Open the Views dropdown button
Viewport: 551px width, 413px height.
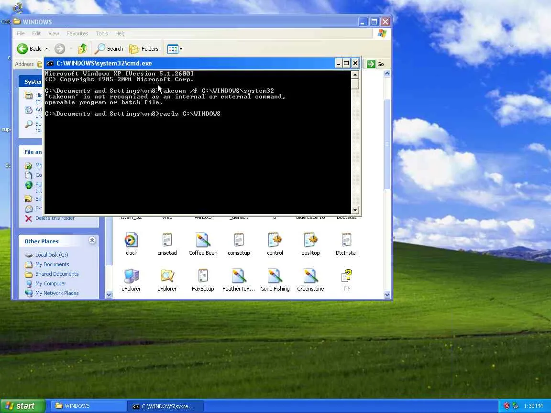(x=175, y=49)
